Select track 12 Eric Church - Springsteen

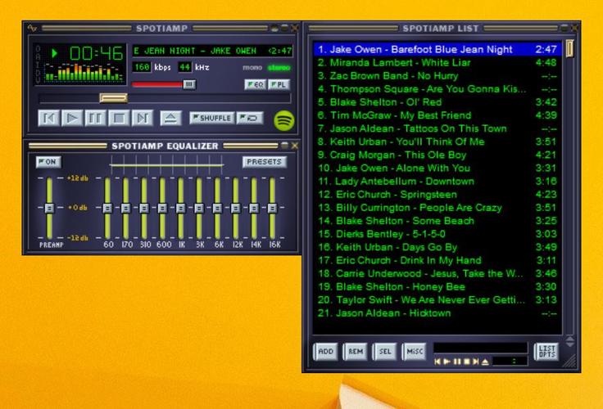(x=438, y=195)
